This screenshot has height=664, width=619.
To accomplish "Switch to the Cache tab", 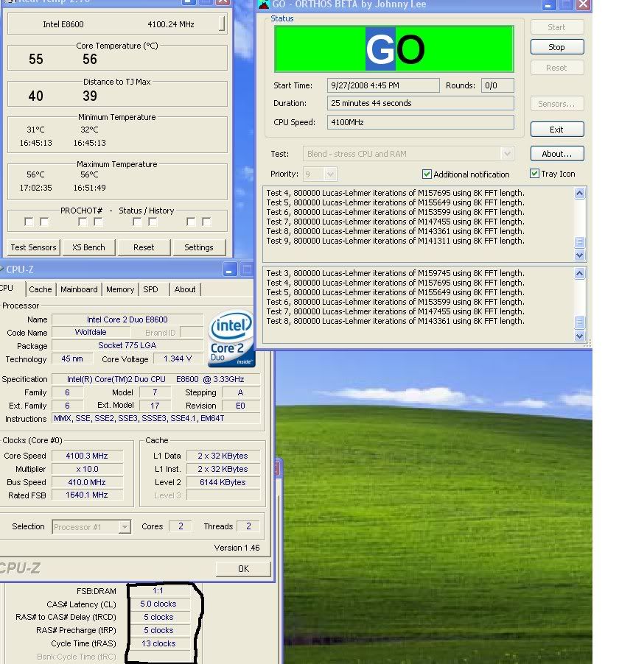I will click(41, 289).
